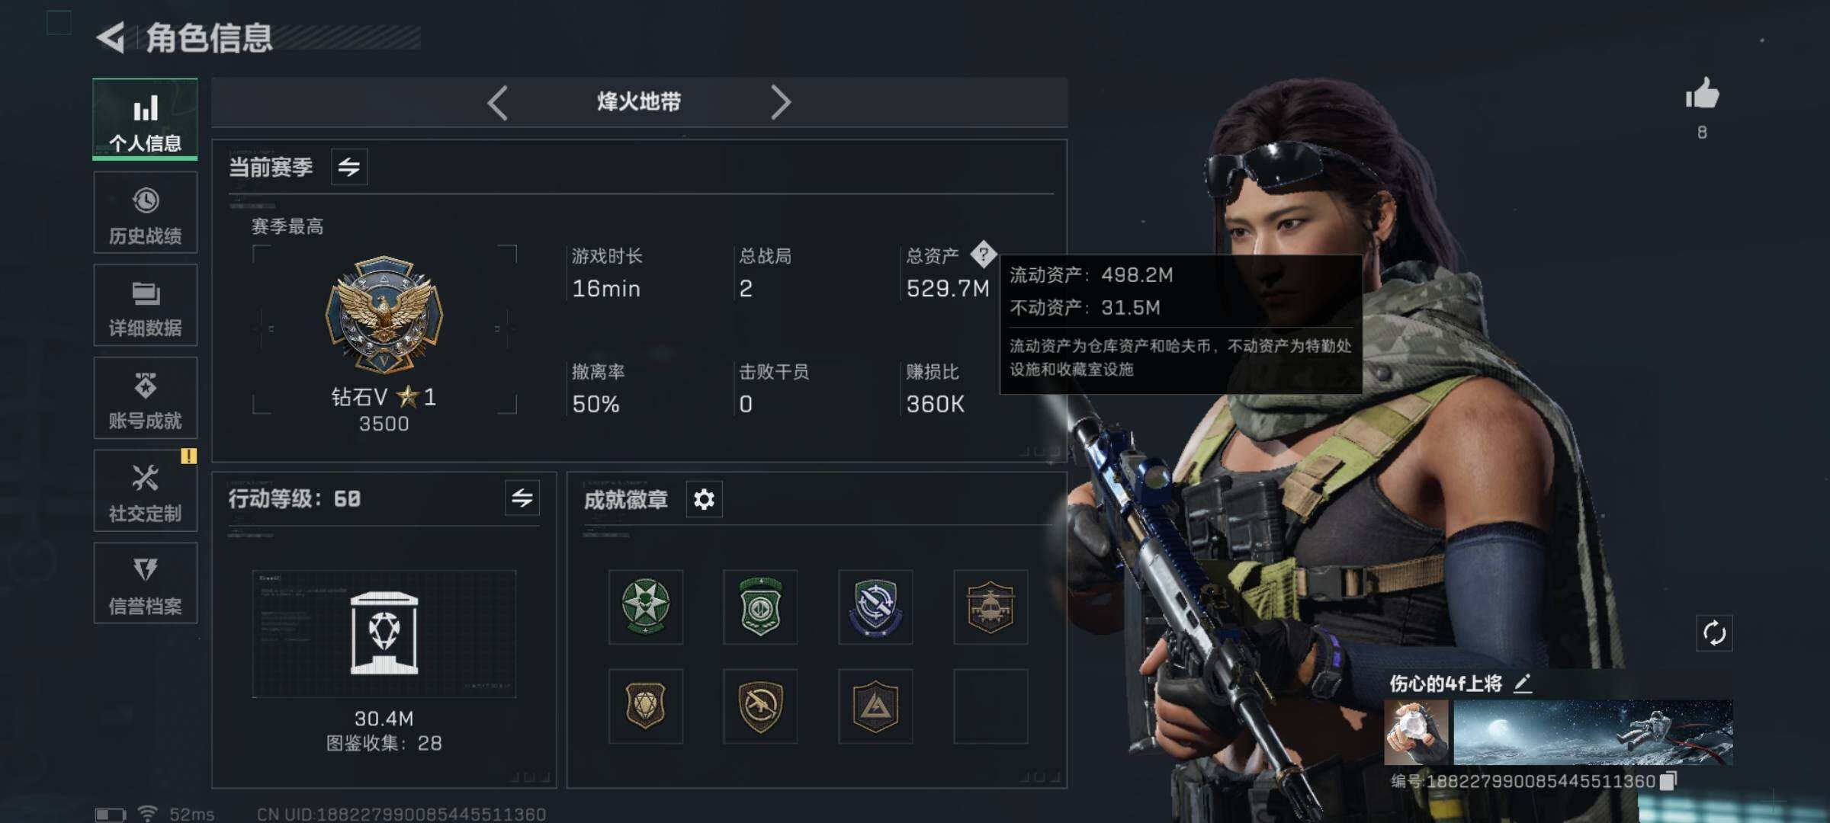The width and height of the screenshot is (1830, 823).
Task: Click the character rotate refresh icon
Action: click(1714, 633)
